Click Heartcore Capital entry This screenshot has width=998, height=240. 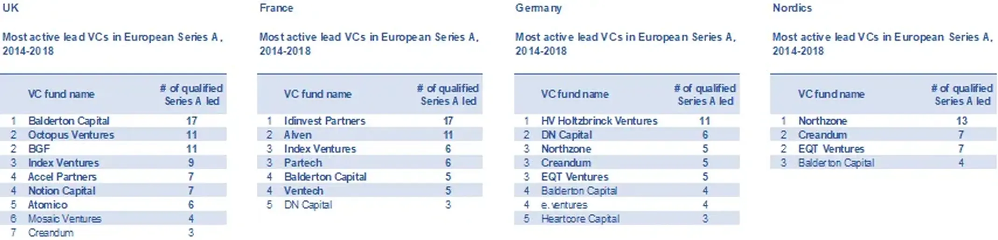point(580,219)
